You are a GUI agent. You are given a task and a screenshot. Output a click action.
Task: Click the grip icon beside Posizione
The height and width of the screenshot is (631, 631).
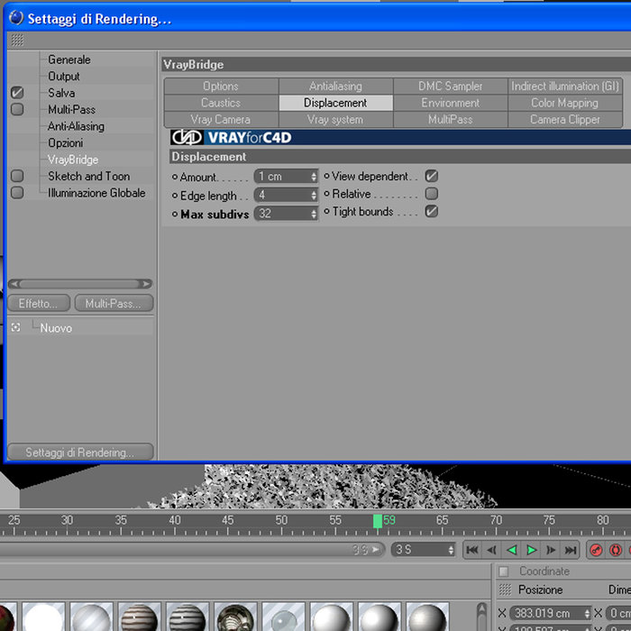pyautogui.click(x=505, y=590)
